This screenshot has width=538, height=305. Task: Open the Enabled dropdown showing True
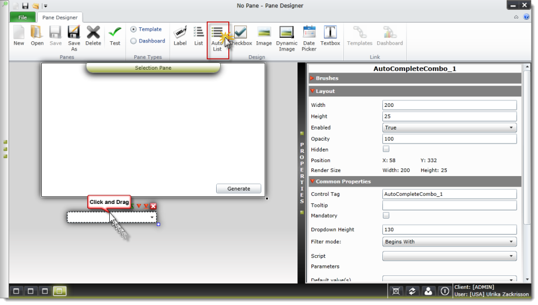tap(449, 127)
